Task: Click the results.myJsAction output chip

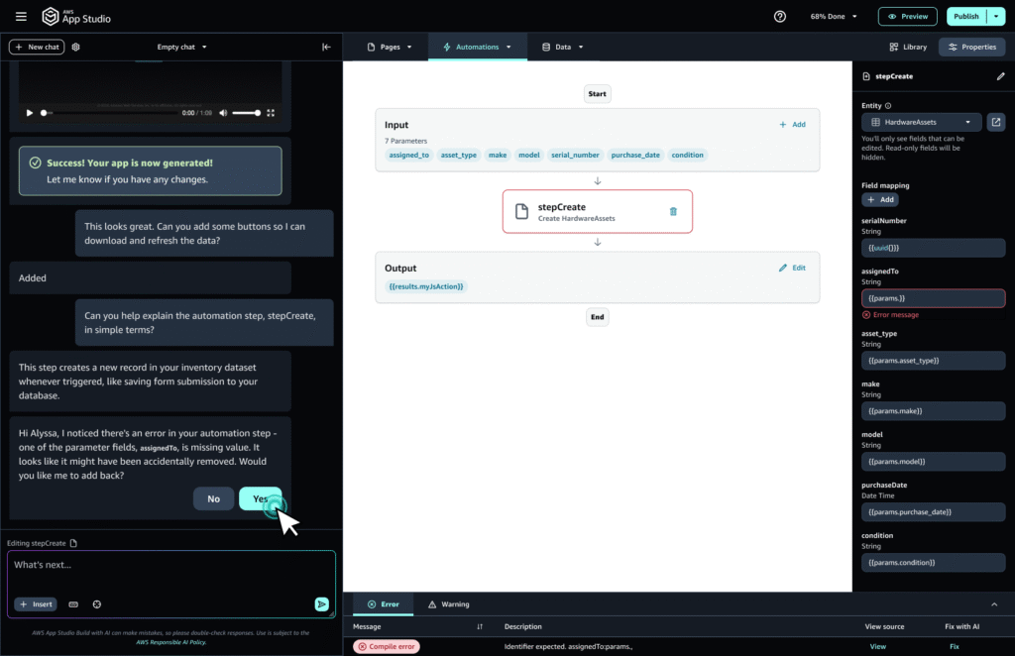Action: [x=426, y=286]
